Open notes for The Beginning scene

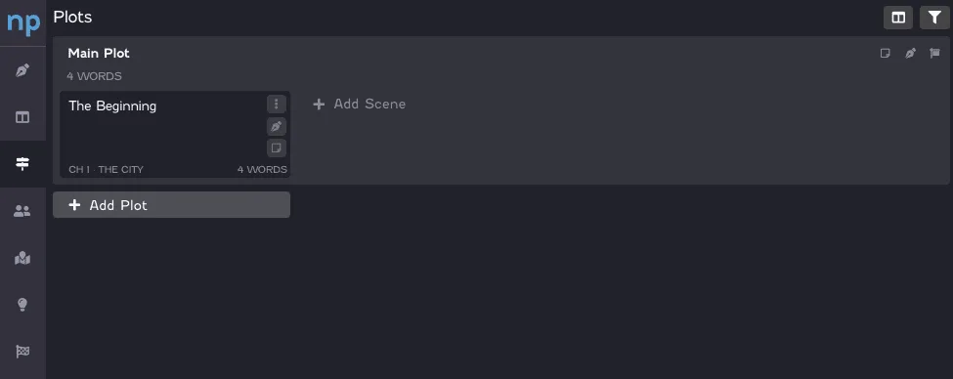(277, 147)
